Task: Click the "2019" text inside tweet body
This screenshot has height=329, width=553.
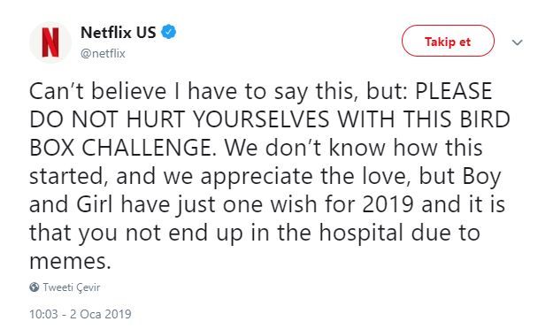Action: [x=388, y=204]
